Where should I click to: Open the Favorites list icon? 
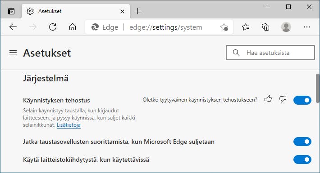coord(246,27)
